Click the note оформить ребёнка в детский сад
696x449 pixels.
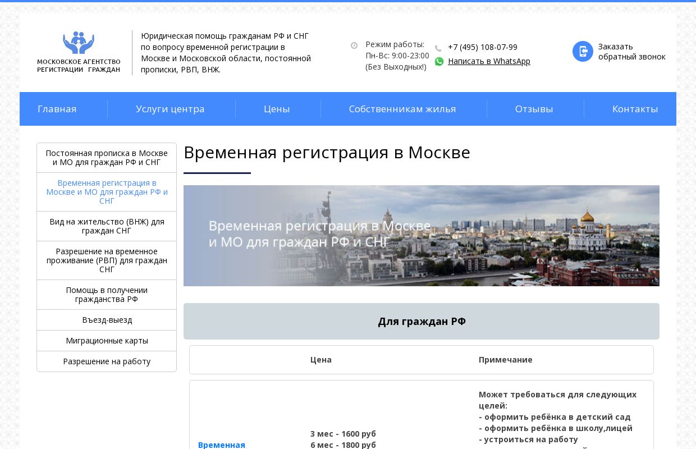[x=555, y=417]
